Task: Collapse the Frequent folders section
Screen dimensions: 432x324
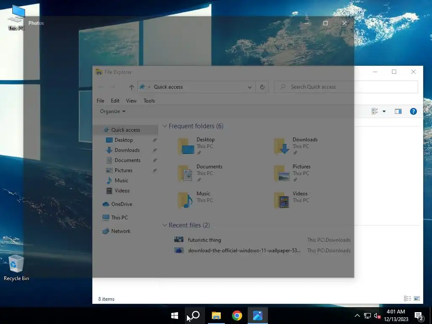Action: [165, 126]
